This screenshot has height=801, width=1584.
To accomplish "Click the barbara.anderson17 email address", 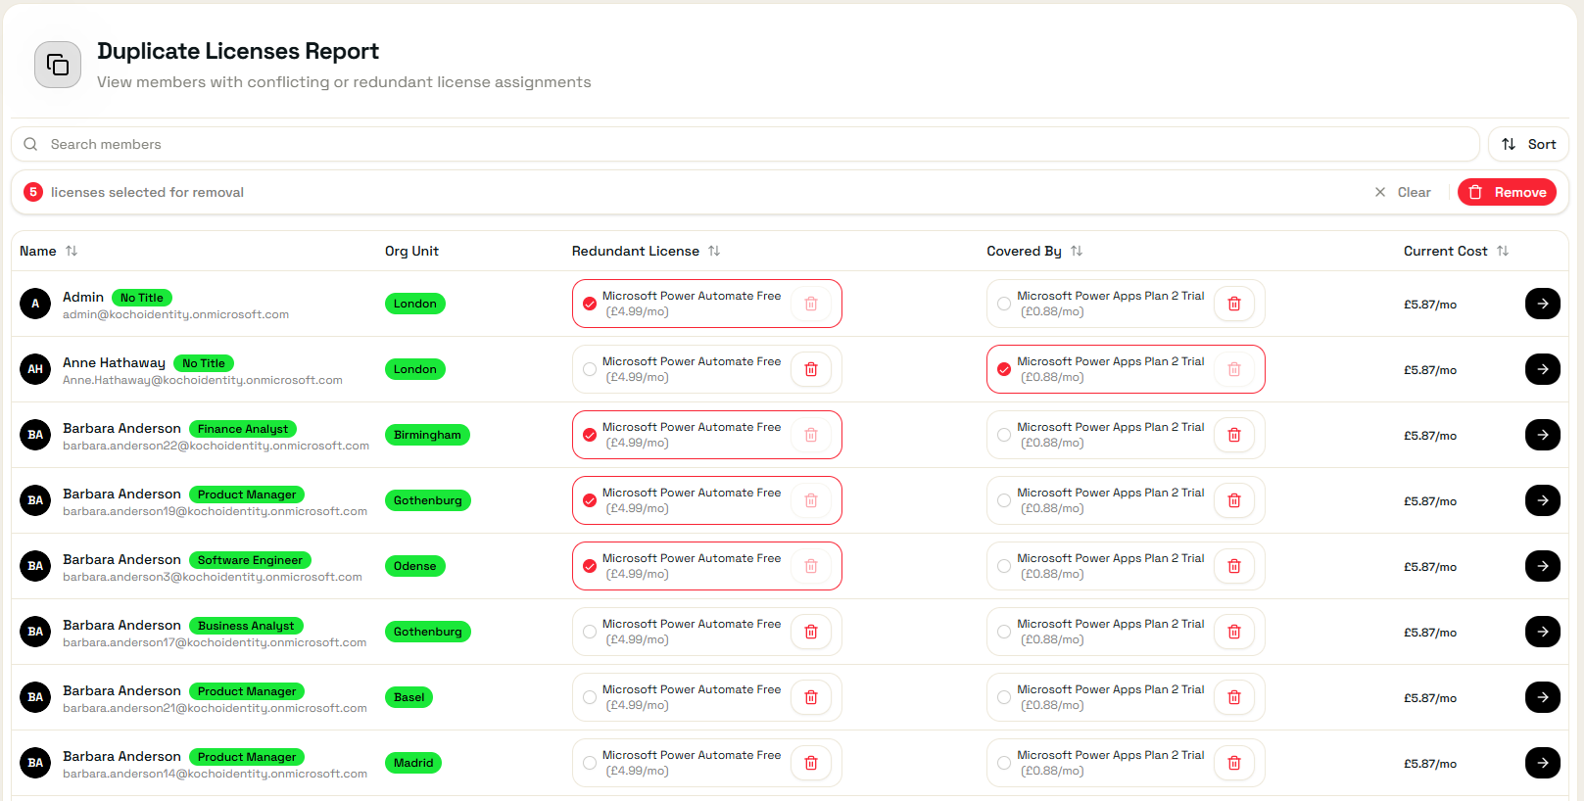I will coord(215,642).
